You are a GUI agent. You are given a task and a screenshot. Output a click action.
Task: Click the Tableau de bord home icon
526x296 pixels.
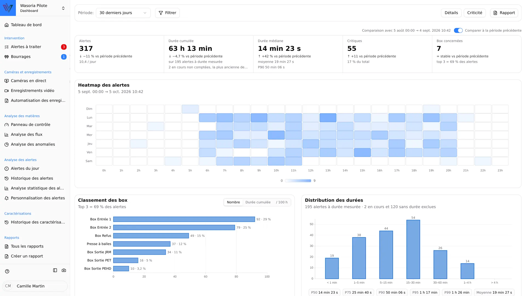(x=7, y=25)
